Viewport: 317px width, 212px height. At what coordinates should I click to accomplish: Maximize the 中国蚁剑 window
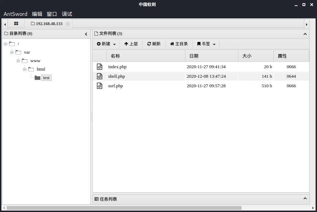coord(304,5)
